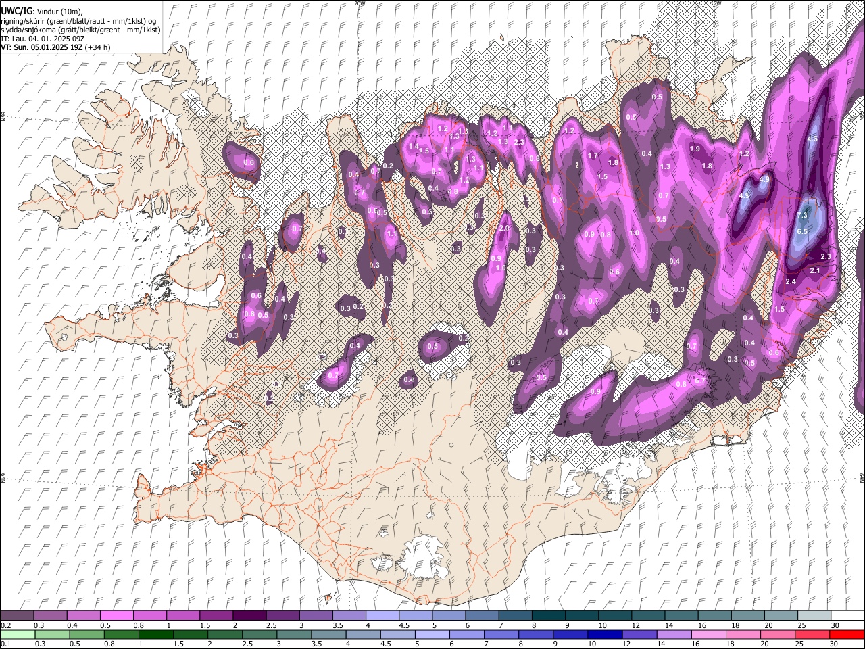The image size is (865, 649).
Task: Click the pale green 0.1–0.3 rain scale swatch
Action: 17,634
